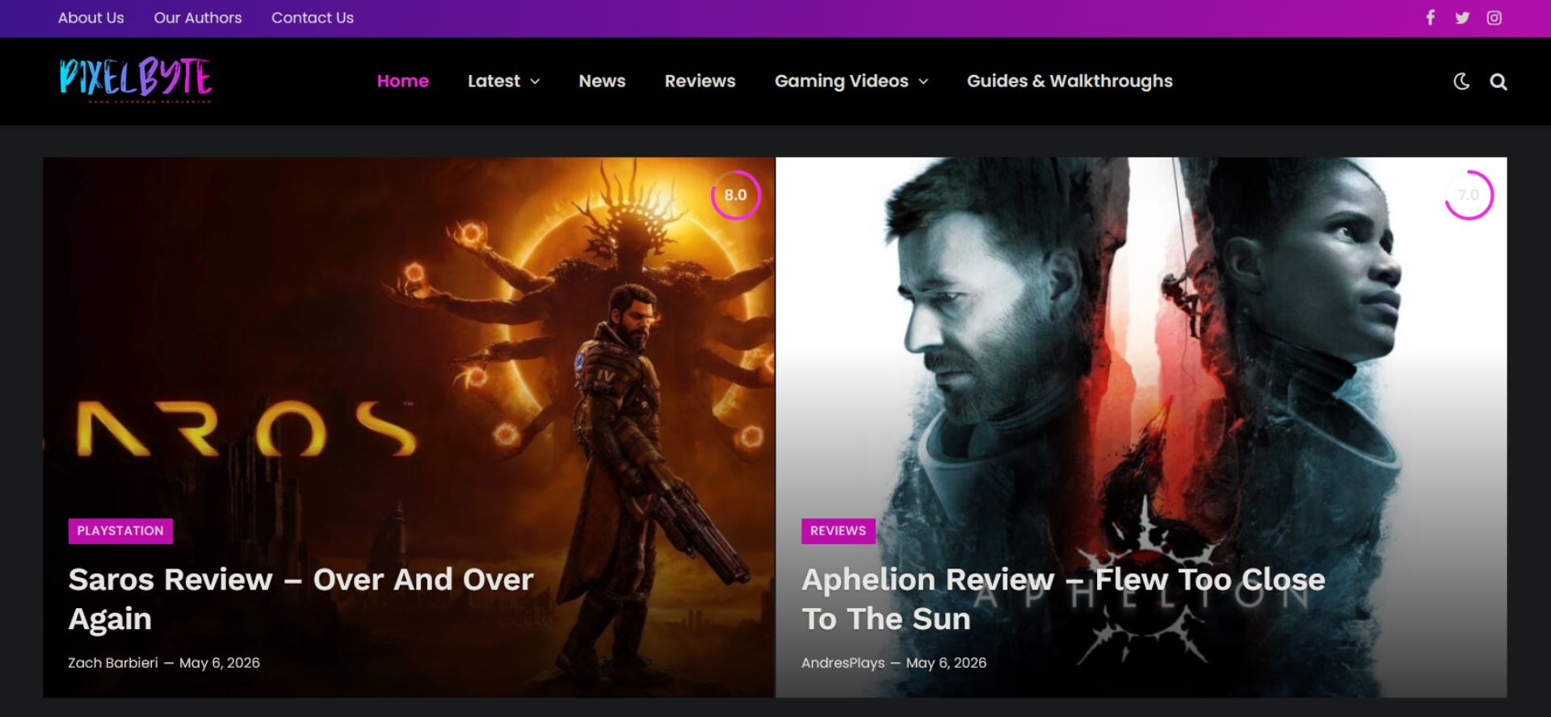Open the PixelByte Facebook page icon
1551x717 pixels.
[x=1430, y=18]
